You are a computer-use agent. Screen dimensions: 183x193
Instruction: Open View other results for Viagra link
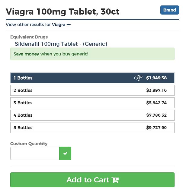[38, 25]
